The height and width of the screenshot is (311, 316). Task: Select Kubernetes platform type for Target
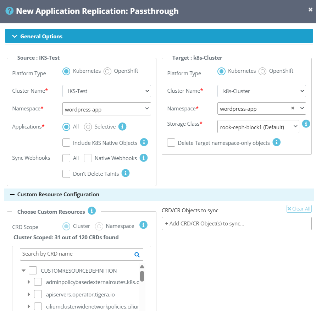221,71
